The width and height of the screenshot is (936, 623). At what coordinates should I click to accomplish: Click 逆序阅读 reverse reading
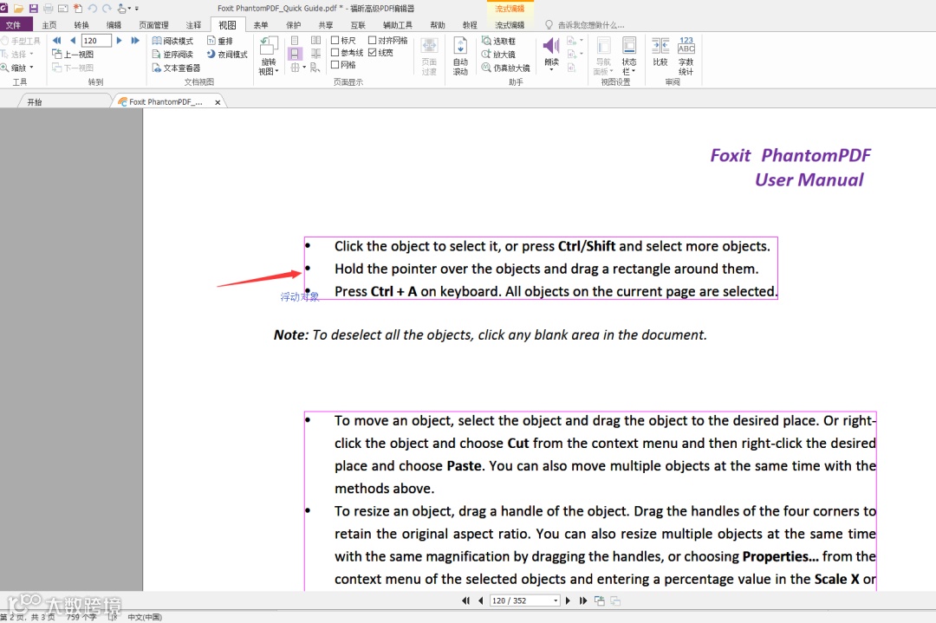pyautogui.click(x=172, y=55)
